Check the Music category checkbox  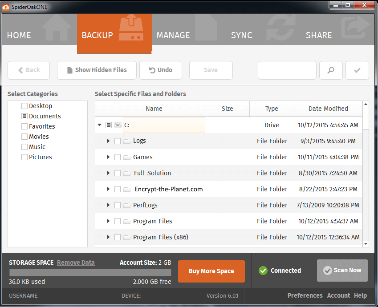click(x=24, y=147)
